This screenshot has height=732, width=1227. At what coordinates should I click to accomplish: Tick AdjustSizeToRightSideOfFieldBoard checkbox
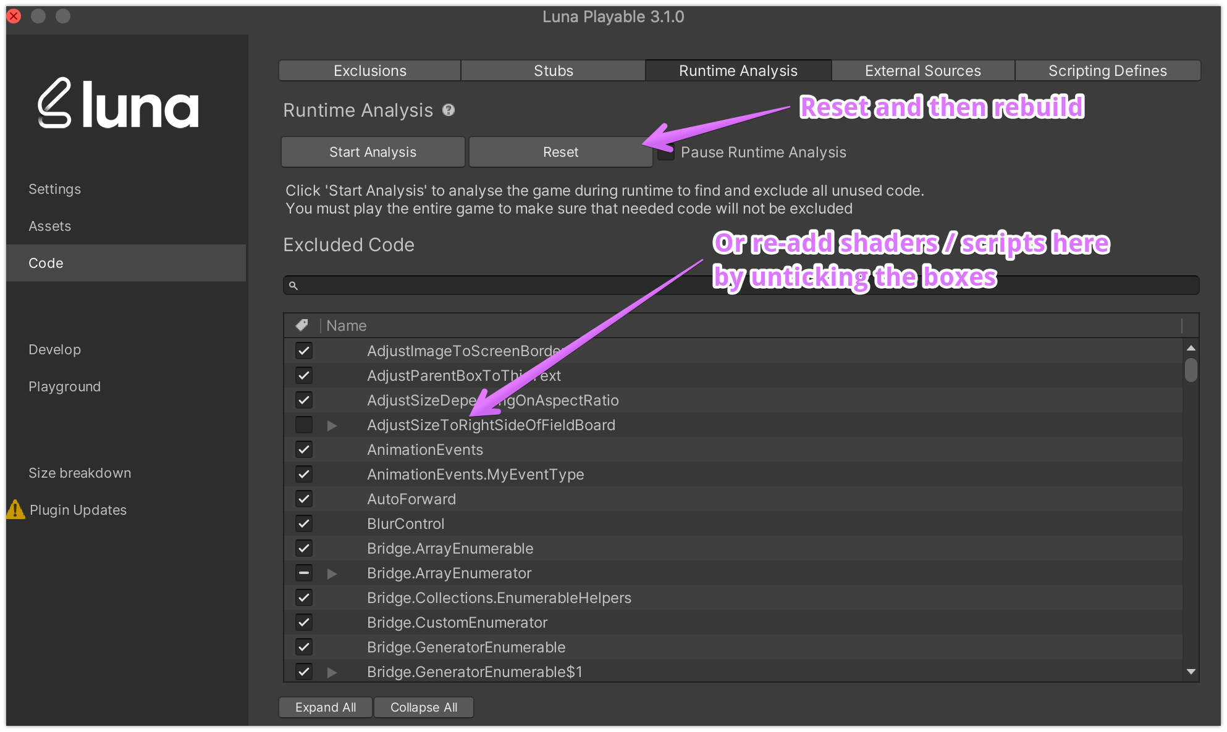tap(304, 425)
